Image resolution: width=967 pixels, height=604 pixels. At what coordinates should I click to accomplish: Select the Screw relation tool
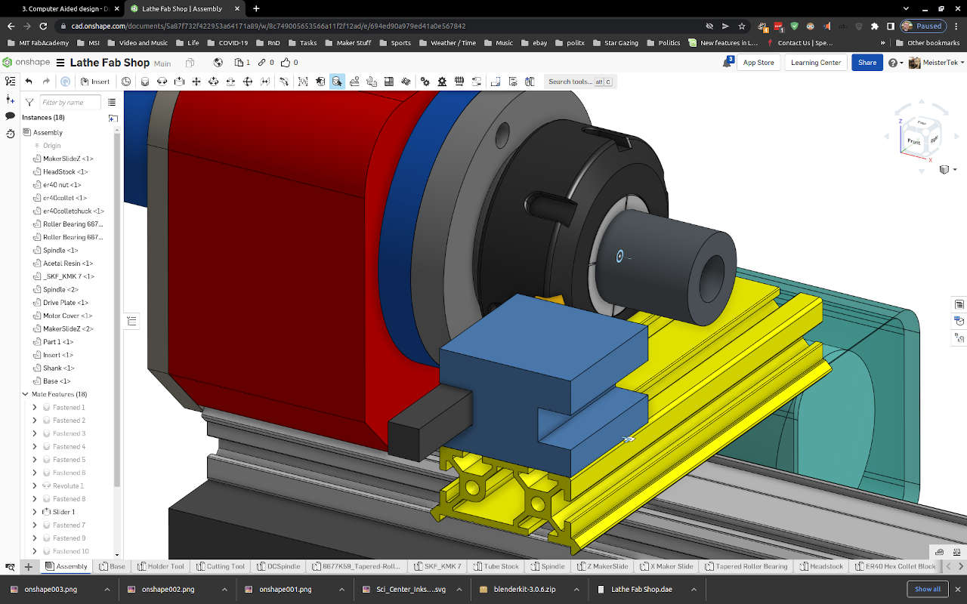click(459, 82)
